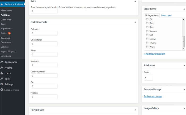Click the Add New Ingredient link
Screen dimensions: 186x115
point(154,54)
